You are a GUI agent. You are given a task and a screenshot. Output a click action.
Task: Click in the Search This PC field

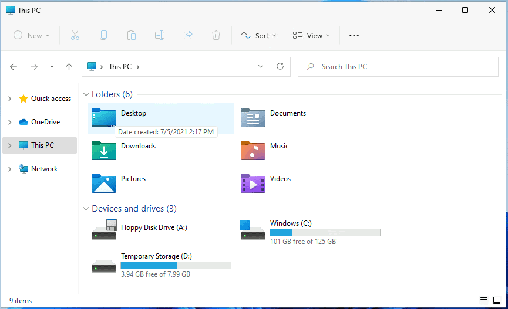398,67
